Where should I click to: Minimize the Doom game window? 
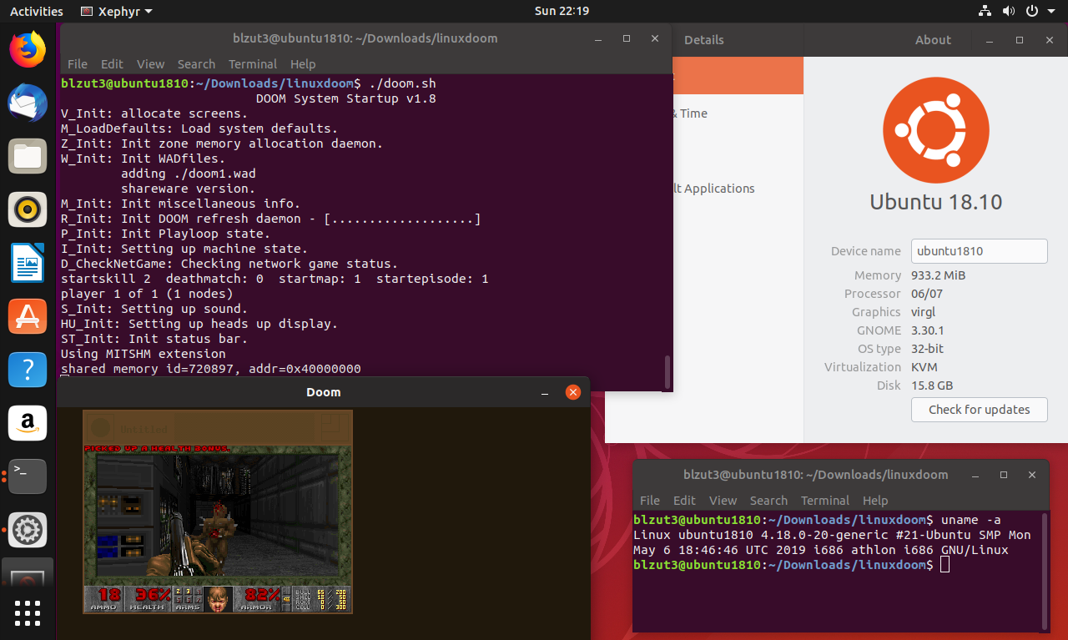[x=545, y=392]
